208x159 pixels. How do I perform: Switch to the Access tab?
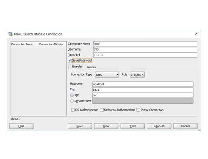click(x=91, y=67)
